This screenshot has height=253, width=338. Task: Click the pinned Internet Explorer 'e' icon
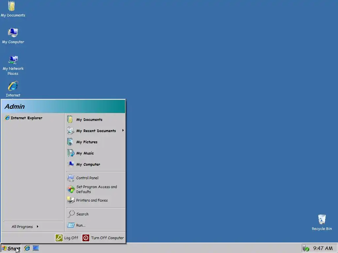[7, 118]
